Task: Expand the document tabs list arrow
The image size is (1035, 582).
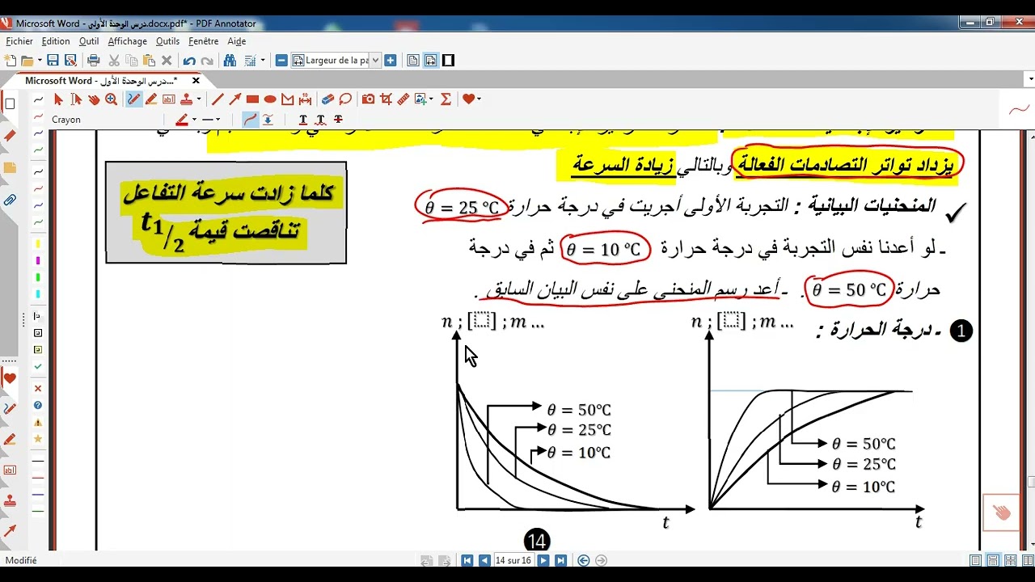Action: click(x=1029, y=80)
